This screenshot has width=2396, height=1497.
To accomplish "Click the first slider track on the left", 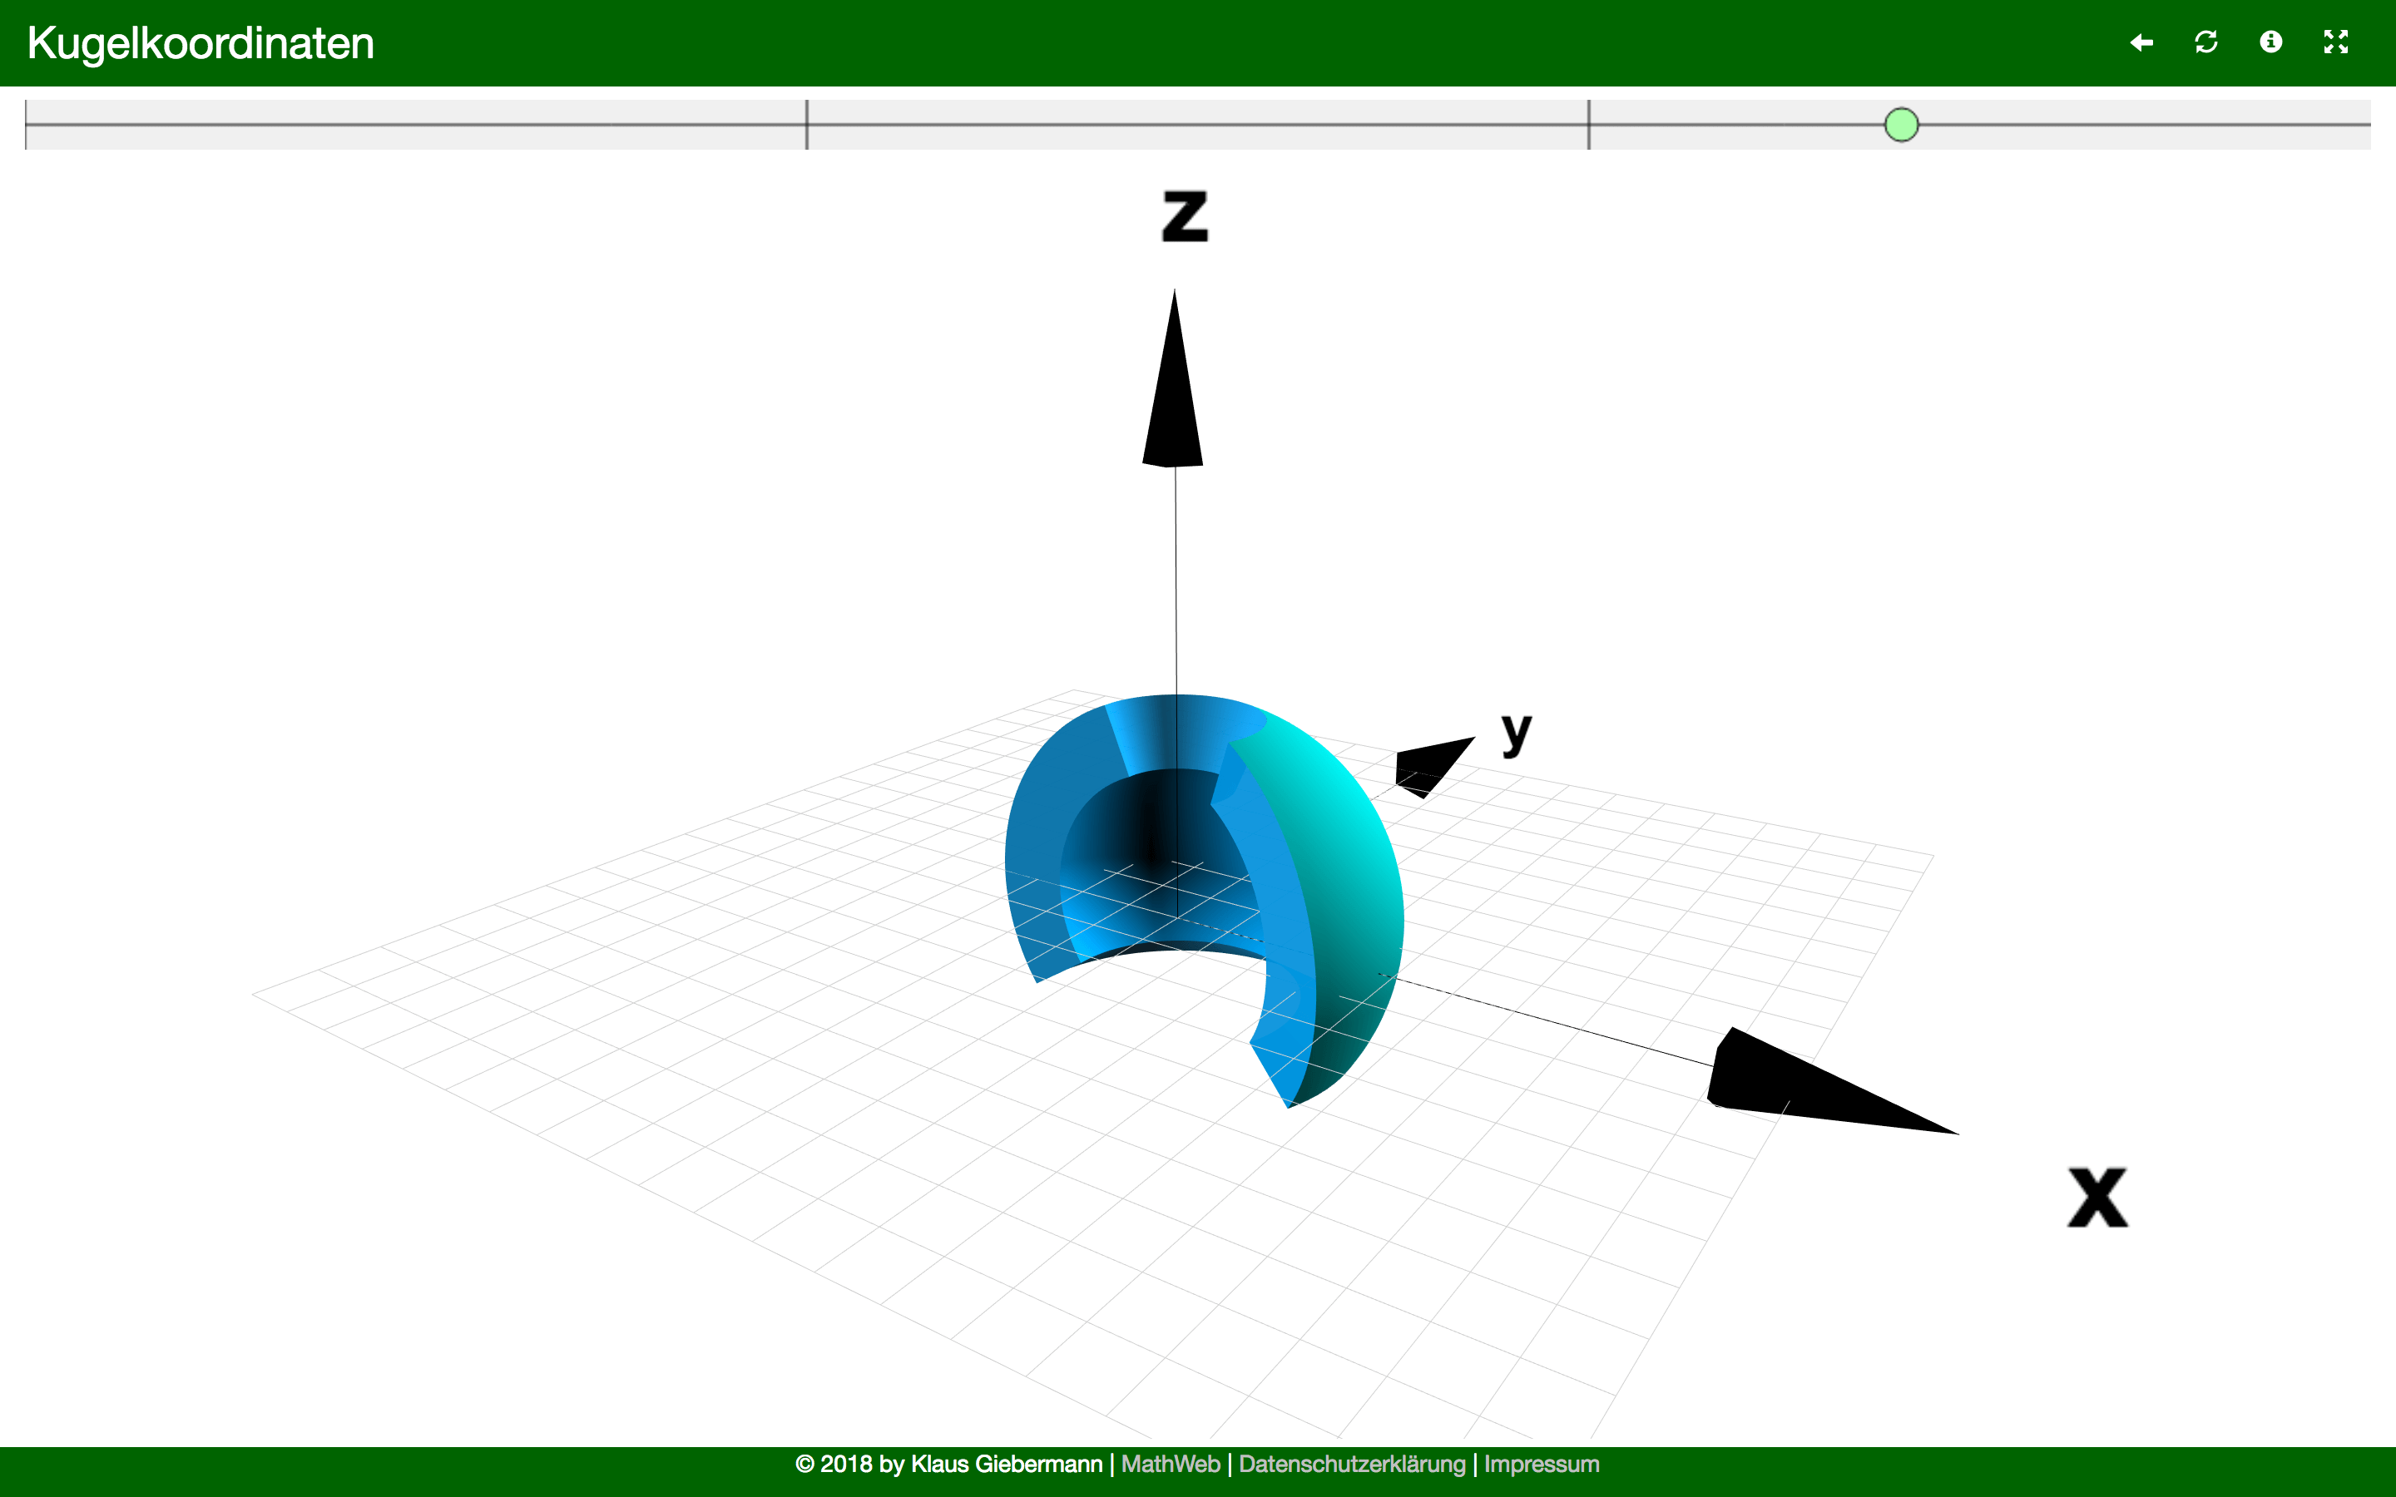I will pos(416,125).
